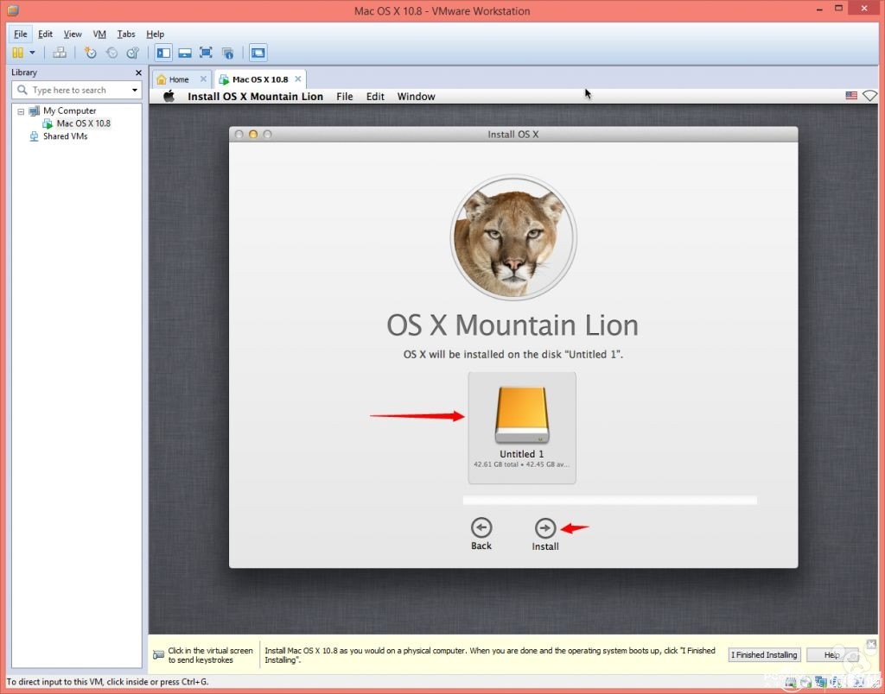Open the Apple menu in guest
Viewport: 885px width, 694px height.
pyautogui.click(x=169, y=97)
